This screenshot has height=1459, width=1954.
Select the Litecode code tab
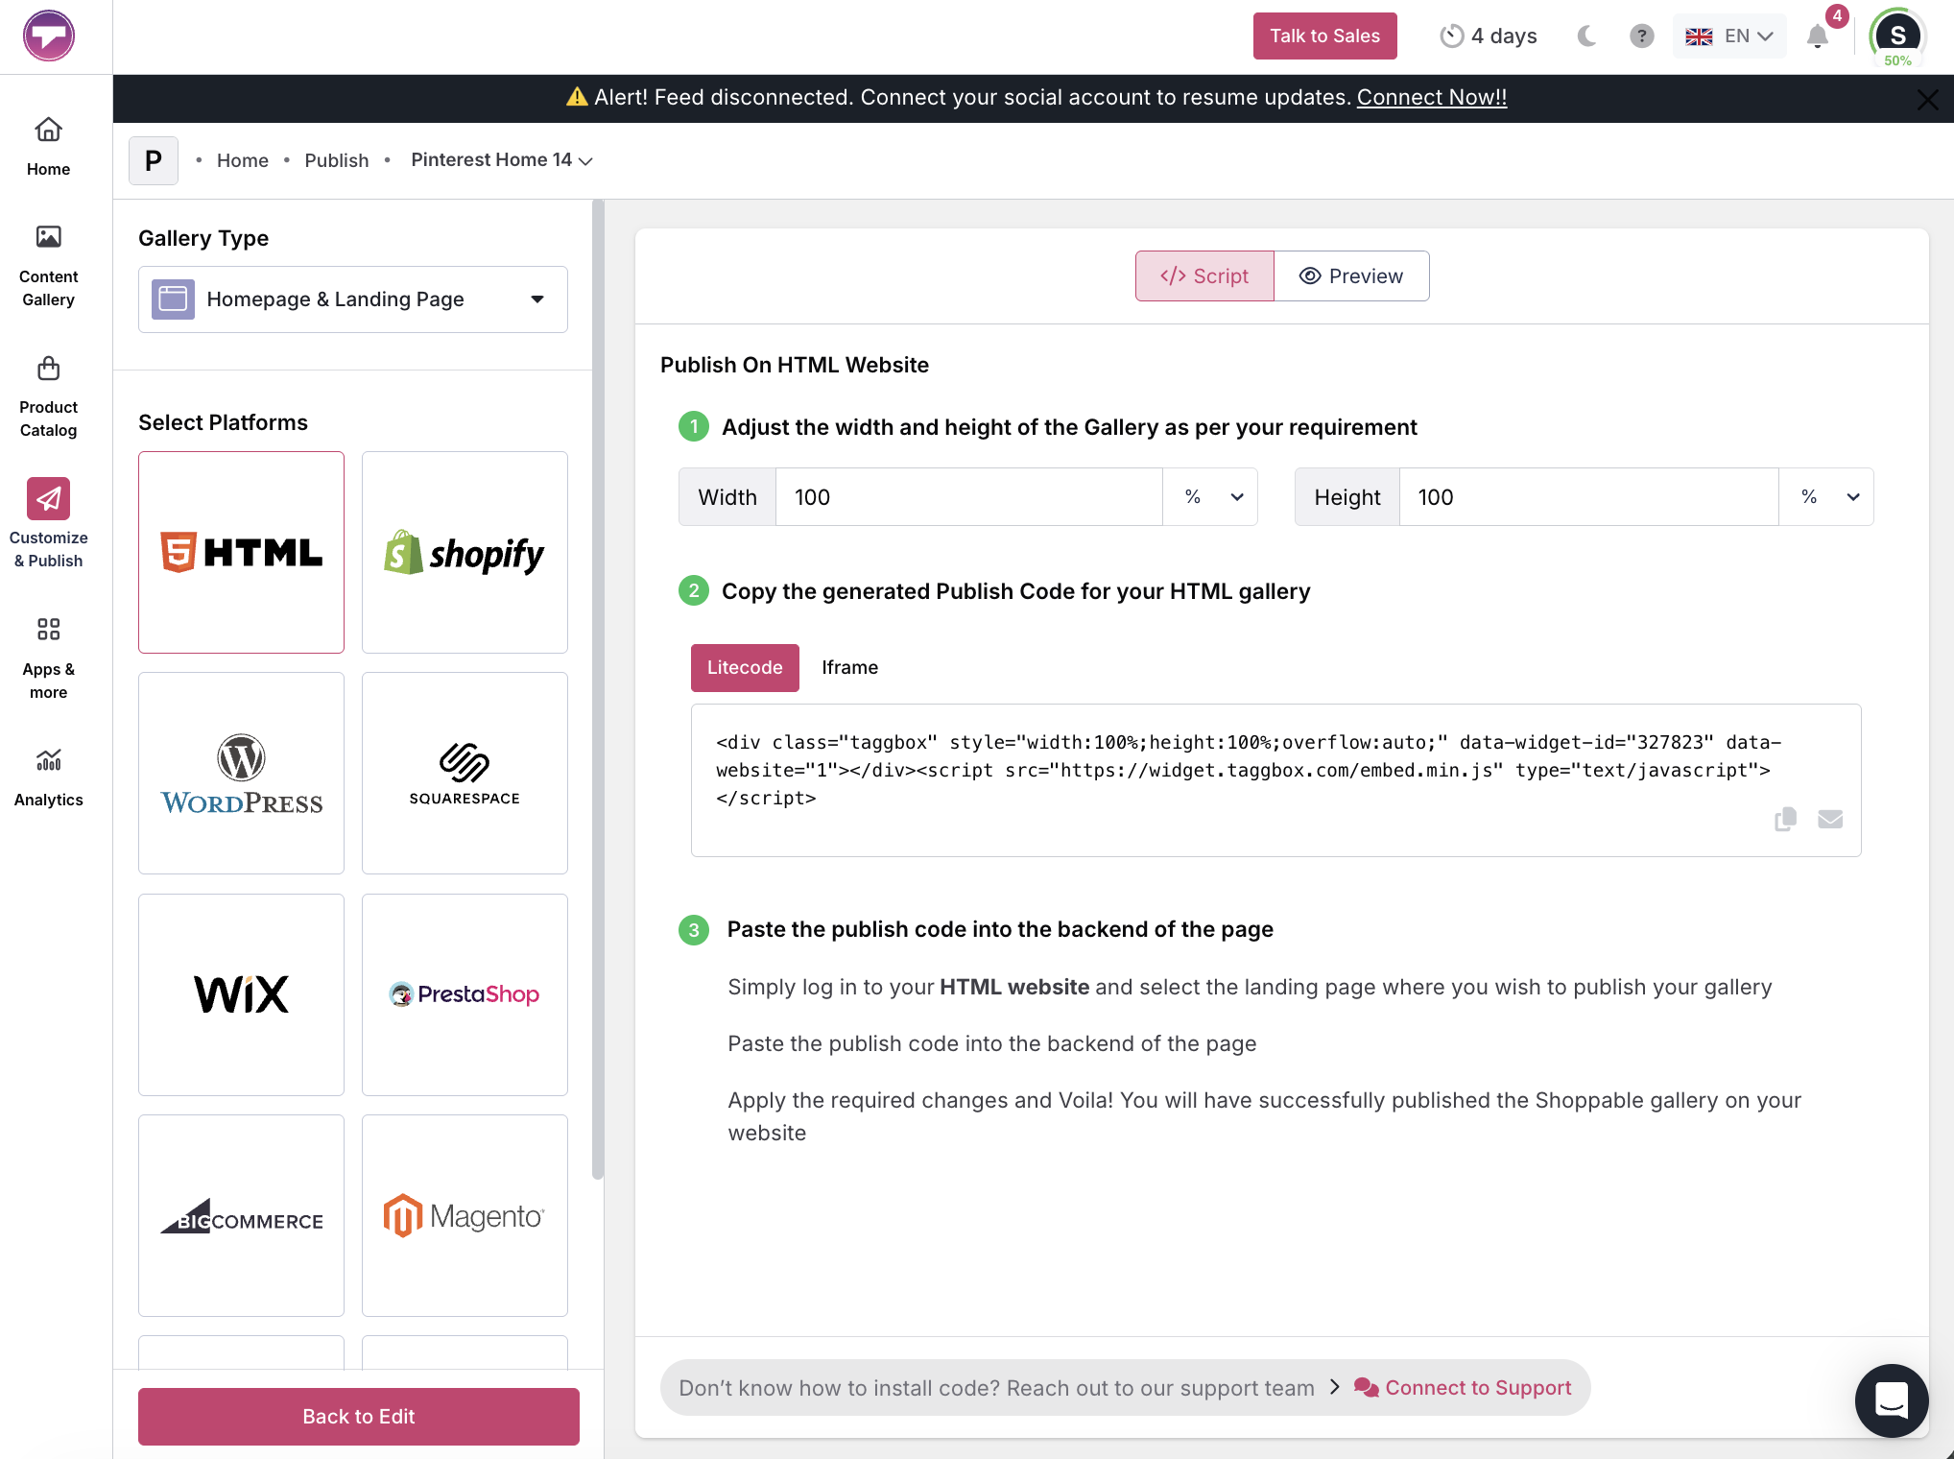745,668
